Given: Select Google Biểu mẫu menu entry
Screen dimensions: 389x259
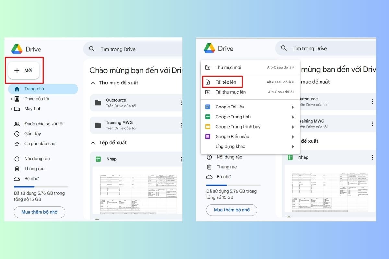Looking at the screenshot, I should (x=250, y=137).
